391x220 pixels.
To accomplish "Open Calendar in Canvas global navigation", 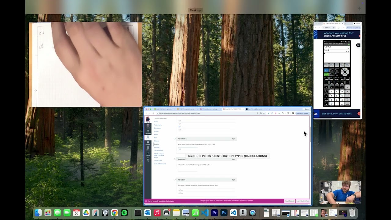I will click(x=148, y=143).
